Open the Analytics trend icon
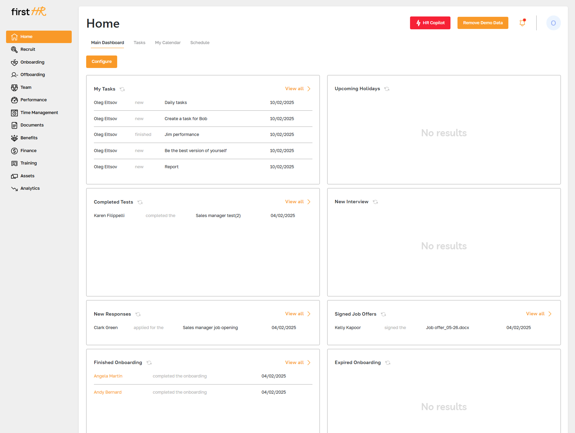 (x=14, y=188)
